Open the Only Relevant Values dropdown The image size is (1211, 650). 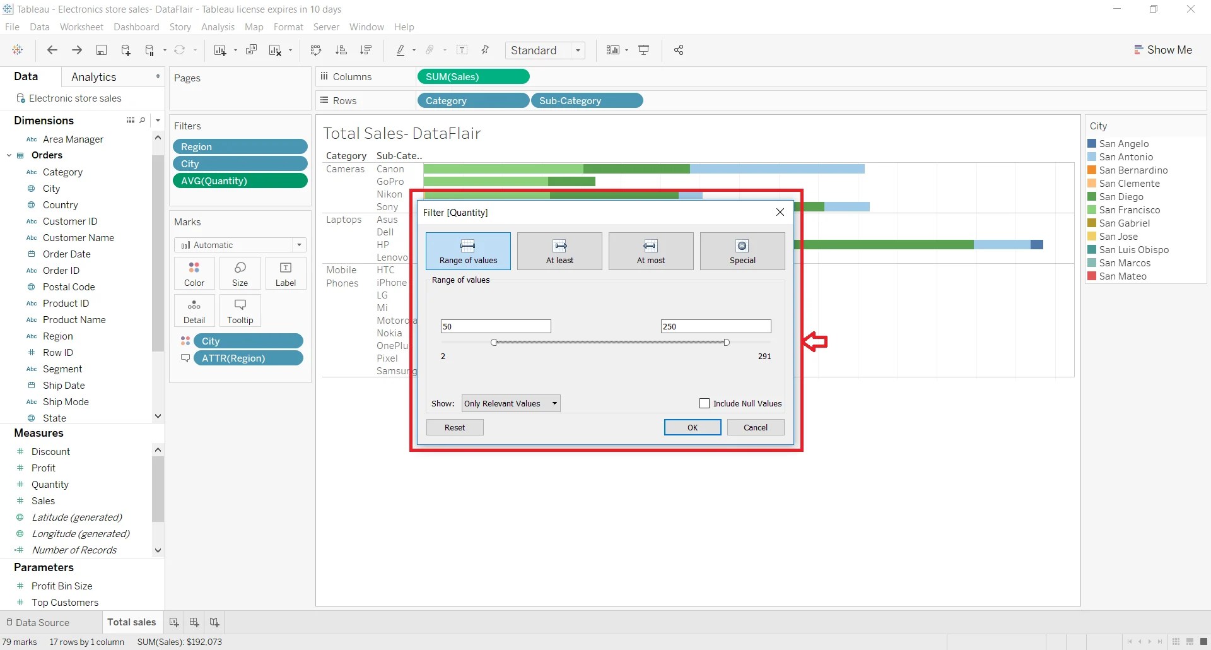pos(510,403)
